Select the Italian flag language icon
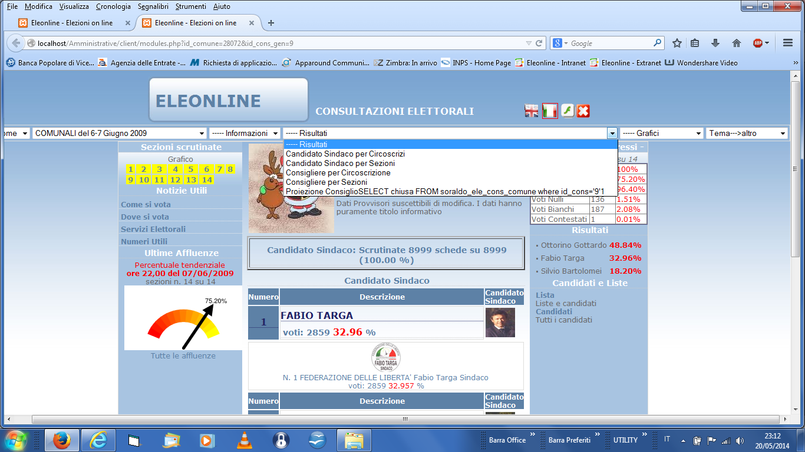 point(549,111)
